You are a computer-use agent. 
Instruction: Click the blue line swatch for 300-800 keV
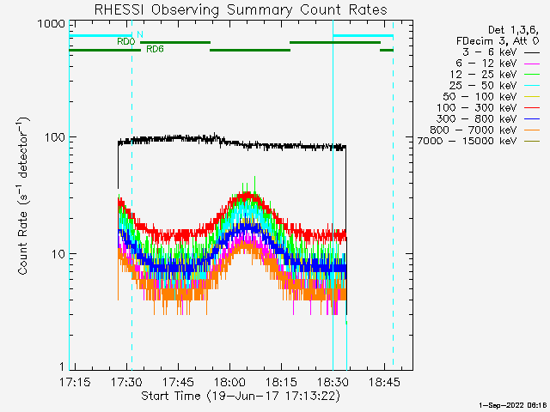(532, 119)
